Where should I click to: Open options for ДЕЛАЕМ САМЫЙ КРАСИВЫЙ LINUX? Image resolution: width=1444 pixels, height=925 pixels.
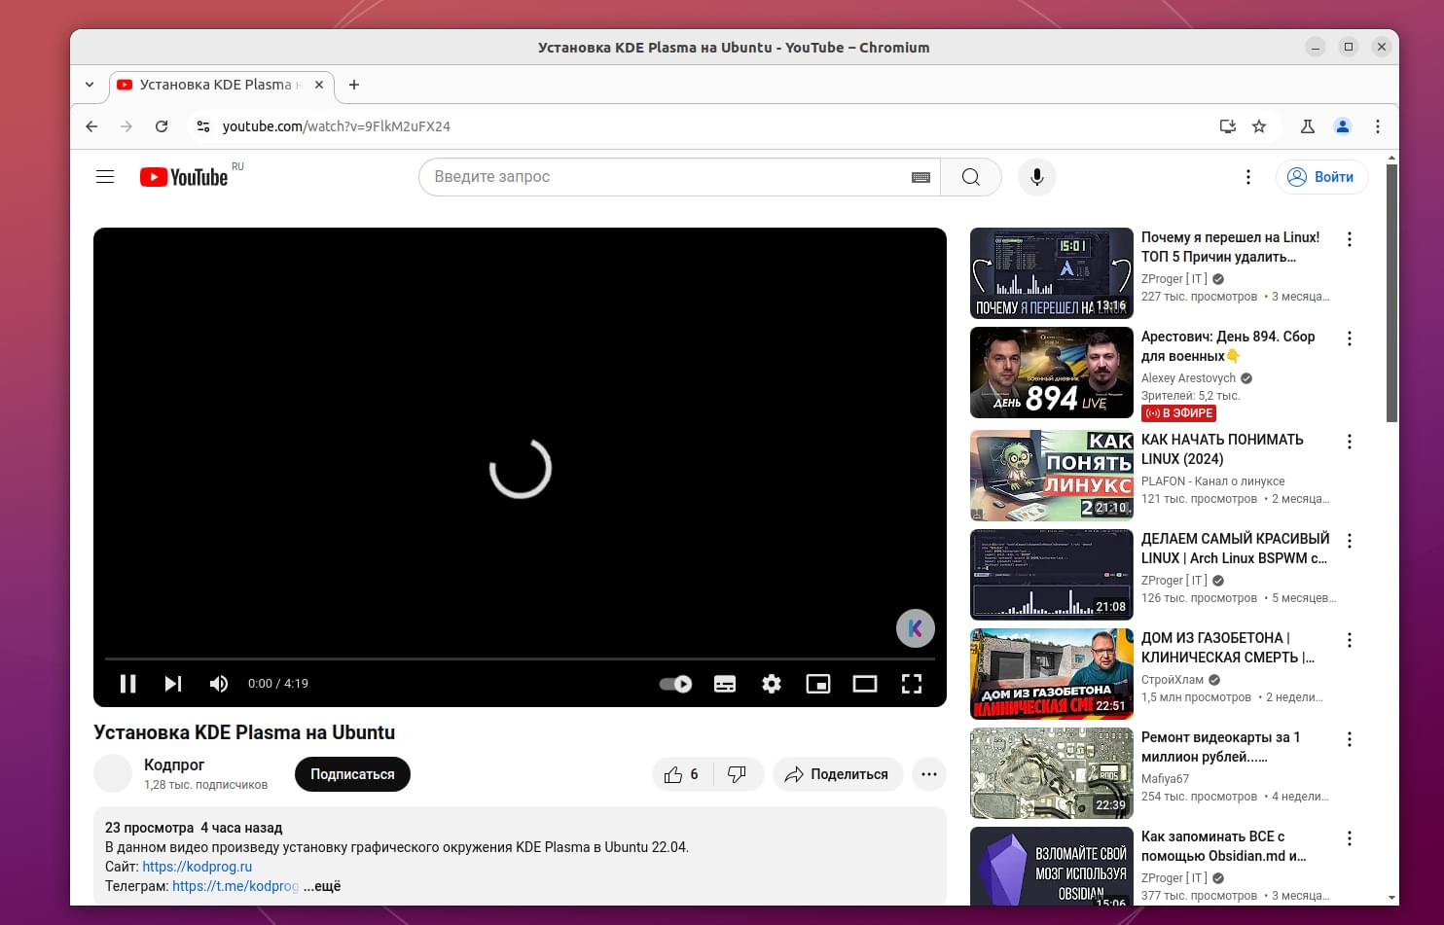click(1350, 541)
